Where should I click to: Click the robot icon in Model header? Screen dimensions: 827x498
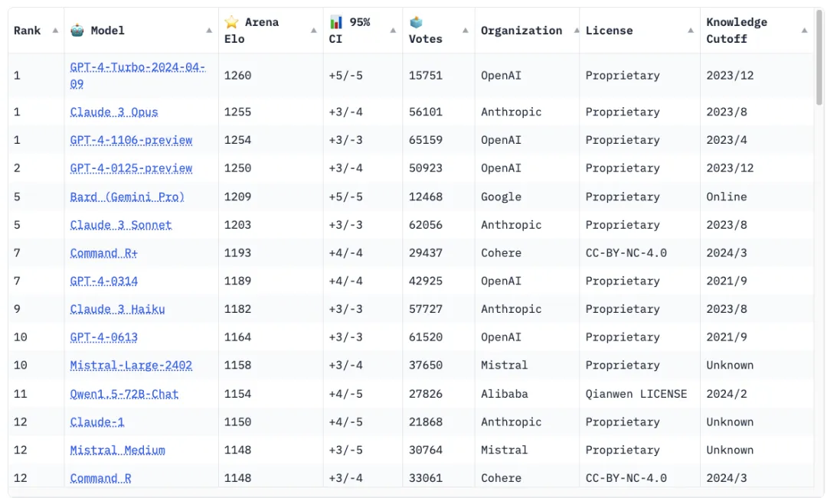click(x=77, y=31)
